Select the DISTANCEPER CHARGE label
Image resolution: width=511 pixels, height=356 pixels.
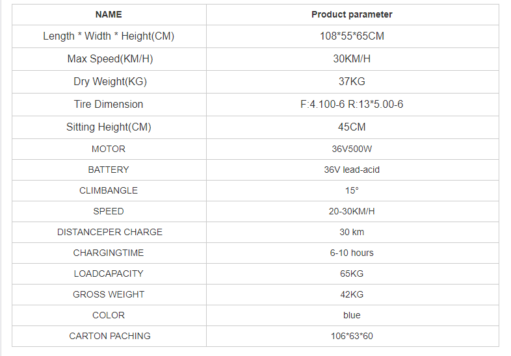[x=110, y=232]
